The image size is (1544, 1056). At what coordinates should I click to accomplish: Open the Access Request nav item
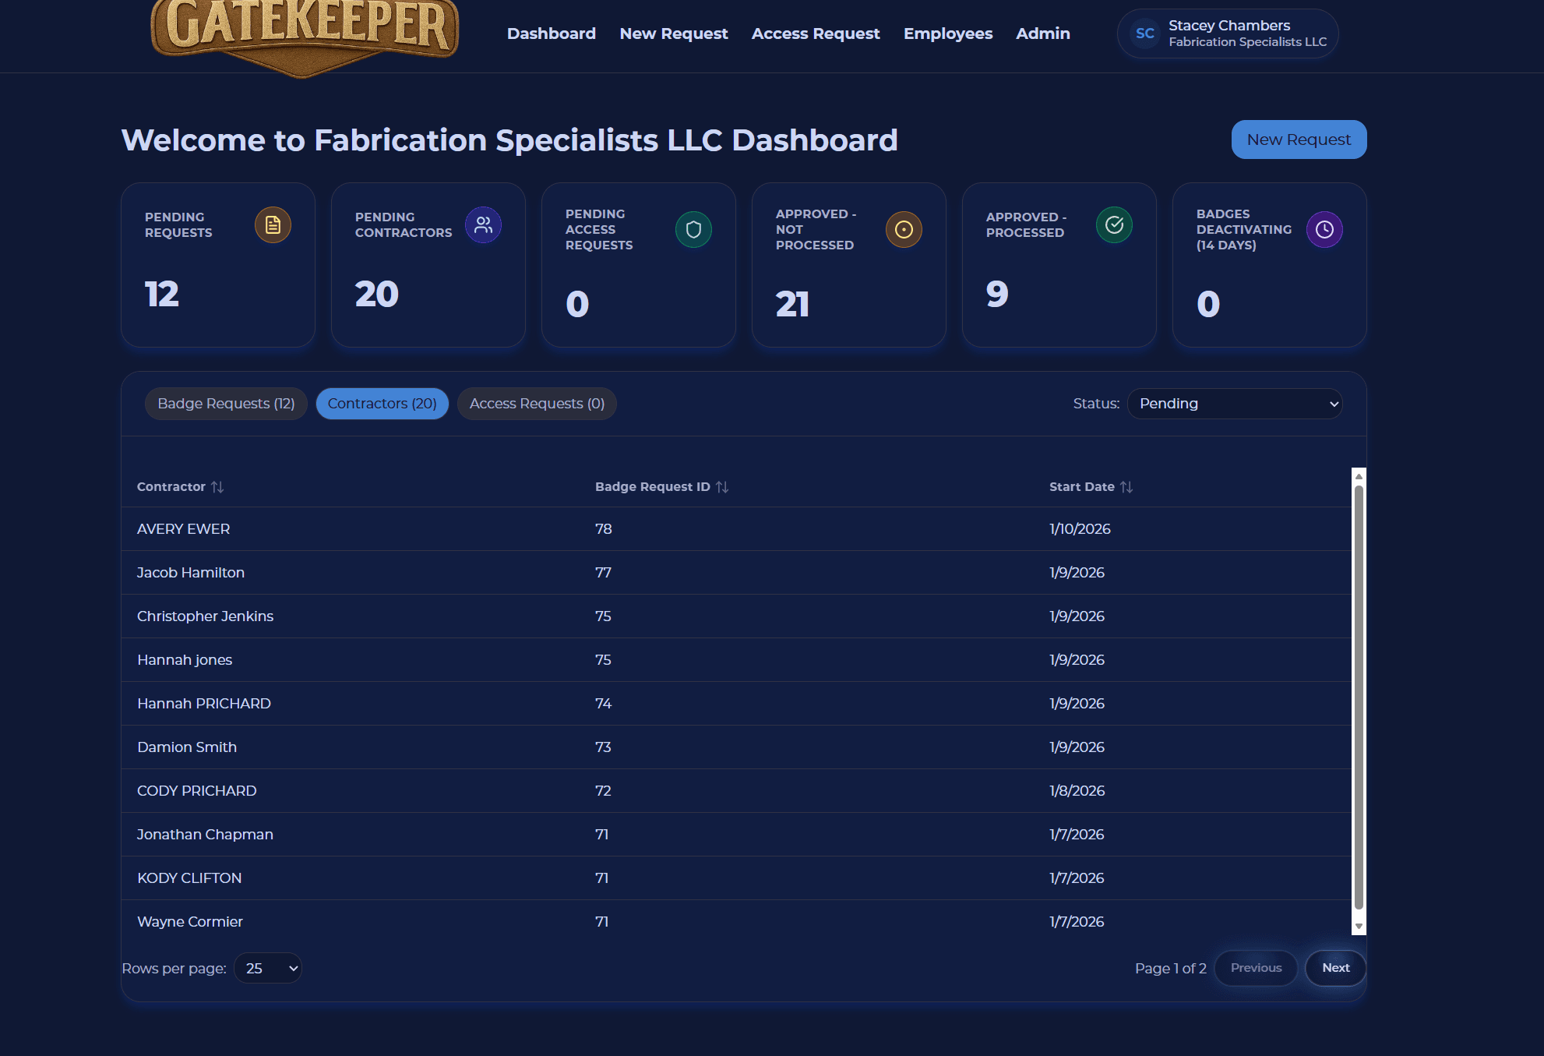click(816, 34)
